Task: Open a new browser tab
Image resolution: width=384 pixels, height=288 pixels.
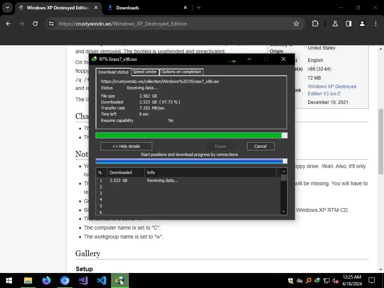Action: (199, 7)
